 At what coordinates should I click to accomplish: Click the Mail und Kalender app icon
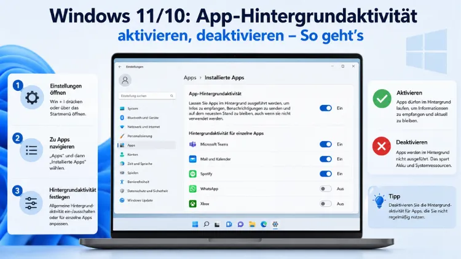click(x=192, y=159)
